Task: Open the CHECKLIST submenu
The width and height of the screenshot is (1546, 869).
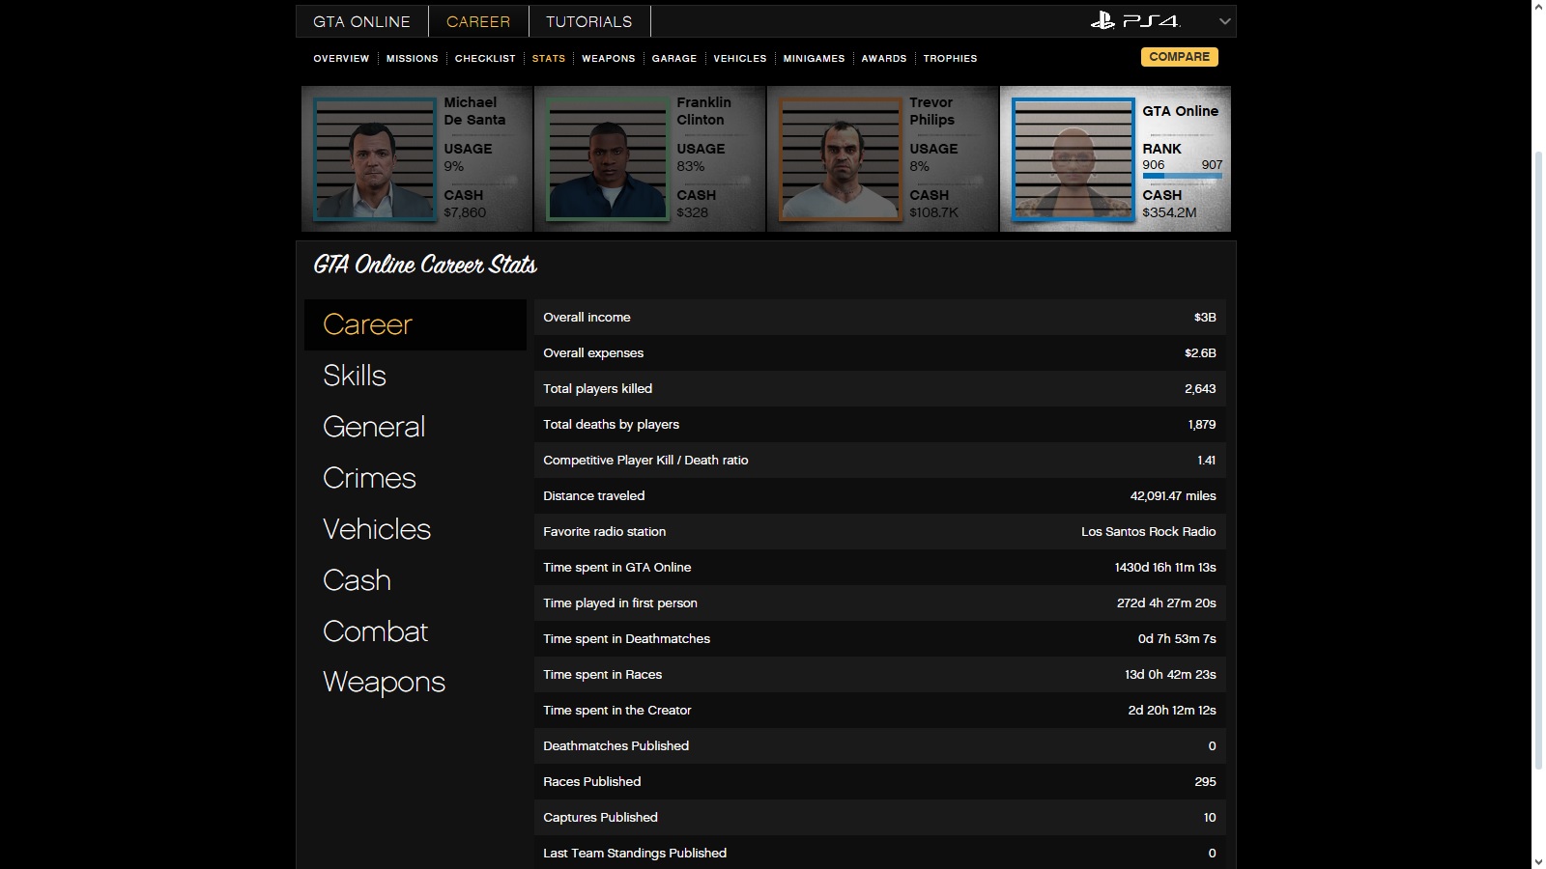Action: [485, 59]
